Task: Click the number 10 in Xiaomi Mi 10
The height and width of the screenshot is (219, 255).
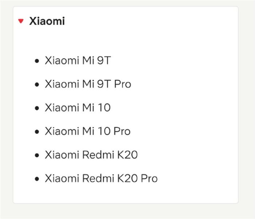Action: click(104, 108)
